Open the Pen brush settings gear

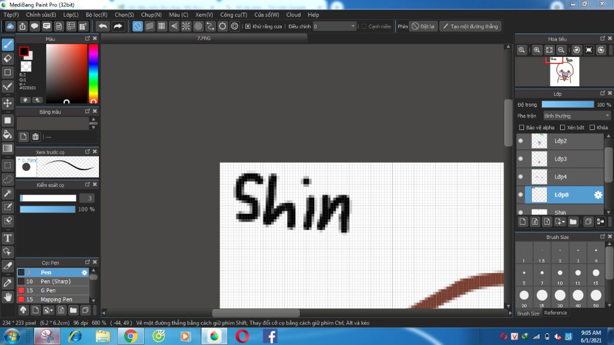click(85, 273)
